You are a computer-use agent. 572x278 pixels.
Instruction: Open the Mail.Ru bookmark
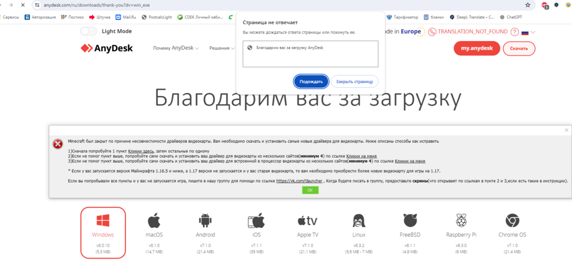126,17
